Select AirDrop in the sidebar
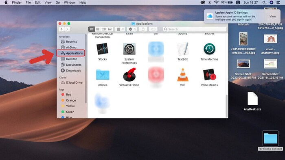This screenshot has height=160, width=285. tap(71, 47)
